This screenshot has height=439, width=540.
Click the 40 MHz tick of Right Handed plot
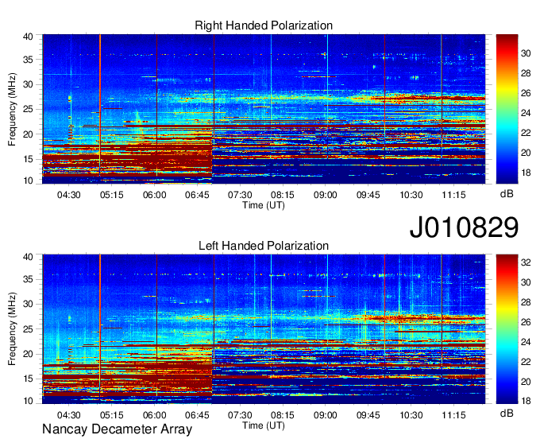tap(28, 37)
